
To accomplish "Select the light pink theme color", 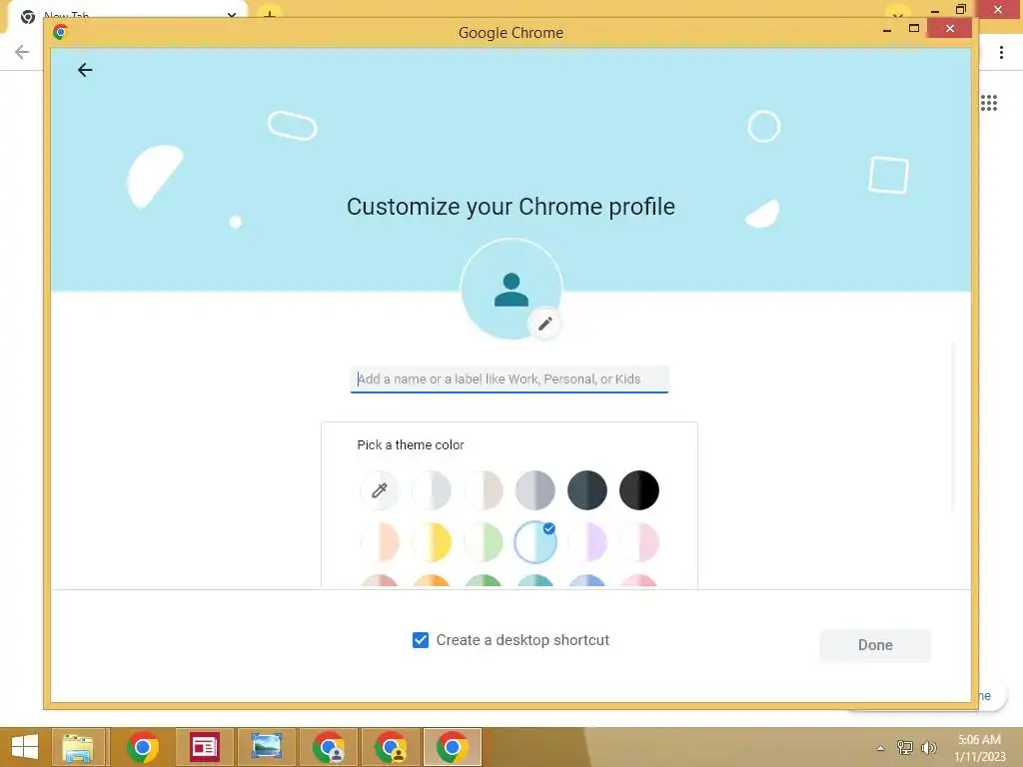I will (x=639, y=542).
